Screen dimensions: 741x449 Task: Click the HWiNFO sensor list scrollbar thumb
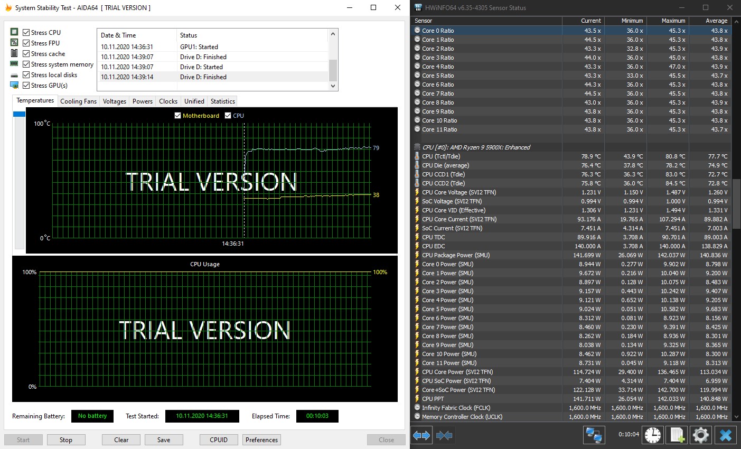click(x=737, y=203)
